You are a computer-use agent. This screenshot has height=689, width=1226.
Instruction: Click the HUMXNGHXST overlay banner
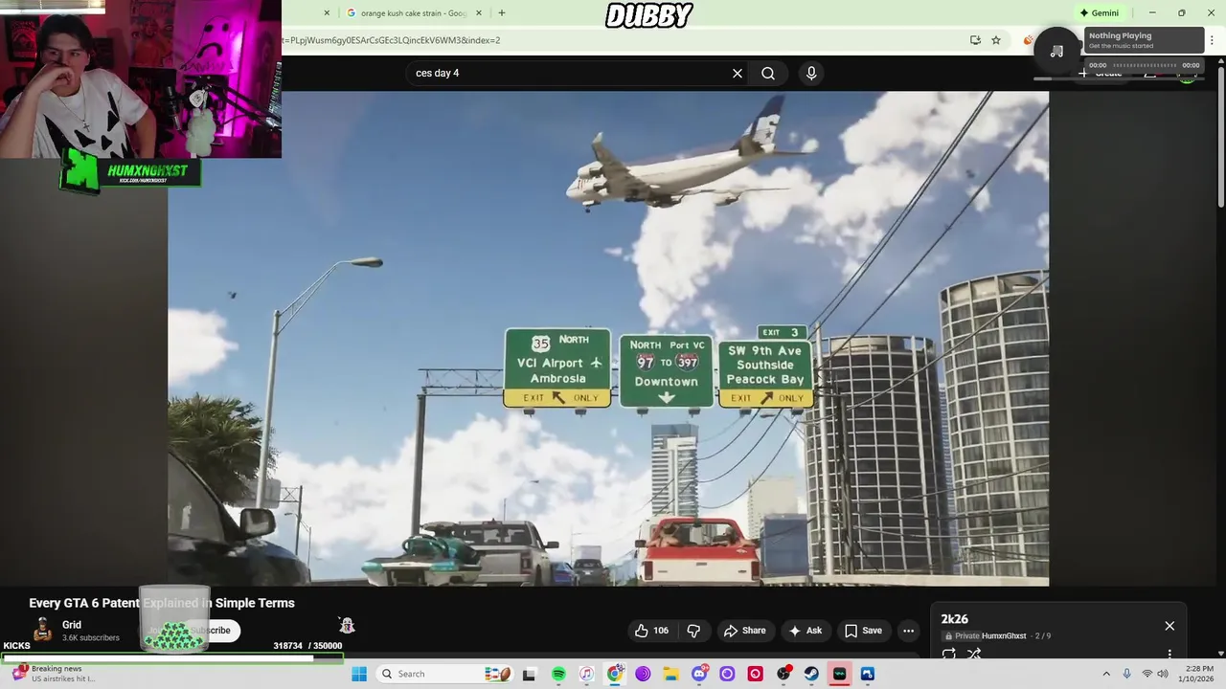[x=131, y=172]
